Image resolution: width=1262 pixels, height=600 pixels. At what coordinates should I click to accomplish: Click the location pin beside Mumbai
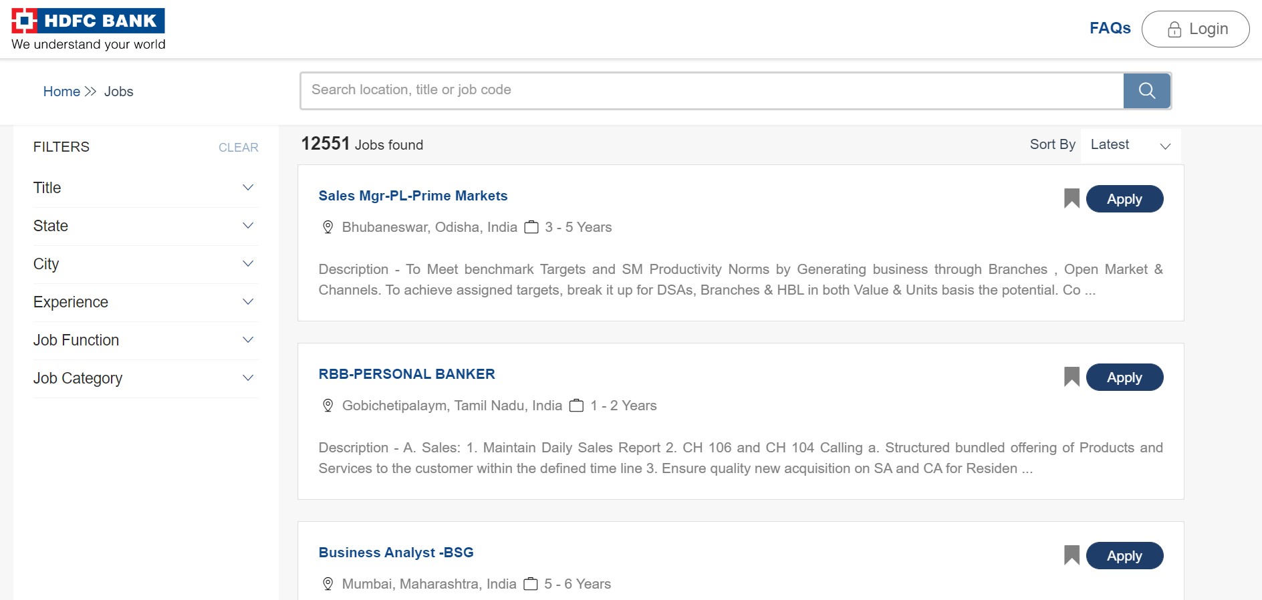coord(328,584)
